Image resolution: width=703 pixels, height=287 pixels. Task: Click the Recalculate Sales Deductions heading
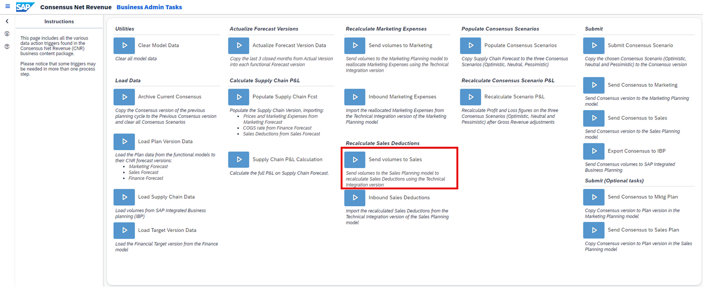click(383, 143)
